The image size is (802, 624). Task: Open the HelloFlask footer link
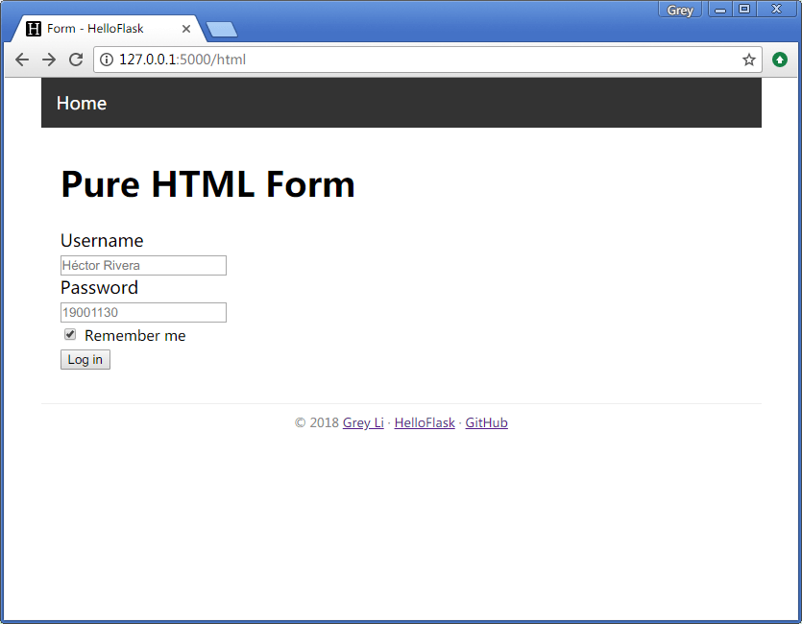(425, 422)
